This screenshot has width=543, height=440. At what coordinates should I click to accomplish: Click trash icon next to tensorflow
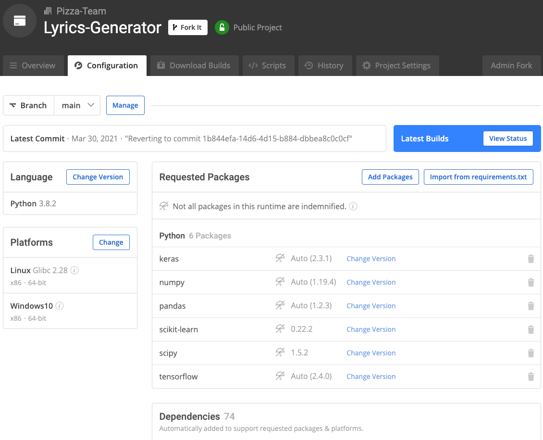[531, 377]
